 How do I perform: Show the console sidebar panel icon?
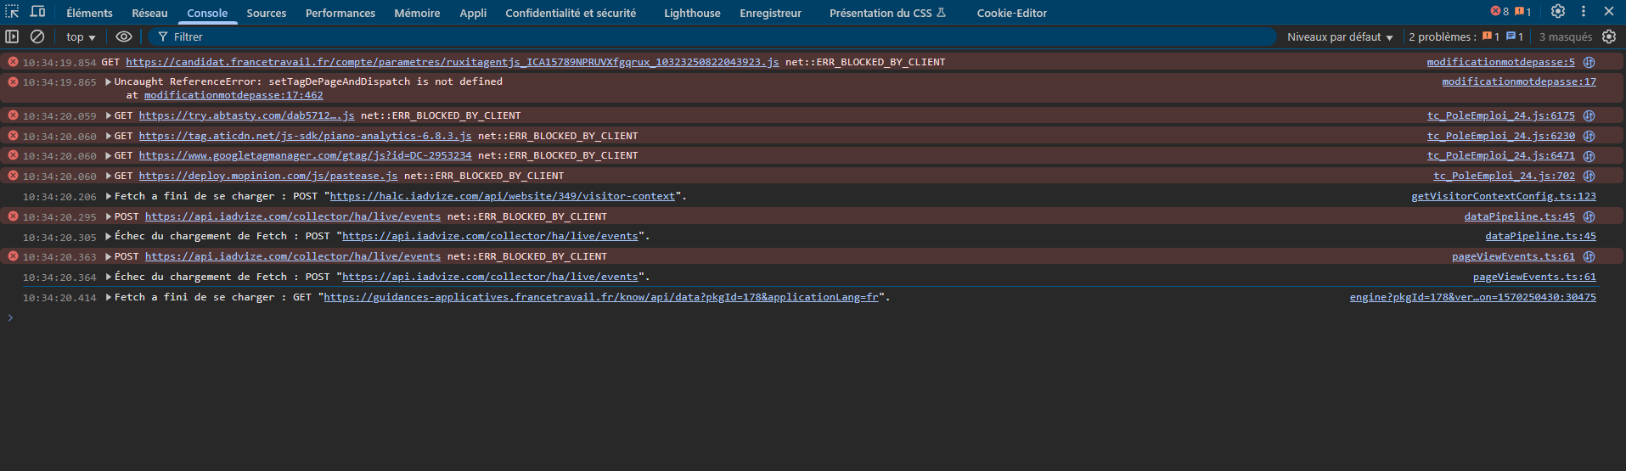(x=12, y=36)
